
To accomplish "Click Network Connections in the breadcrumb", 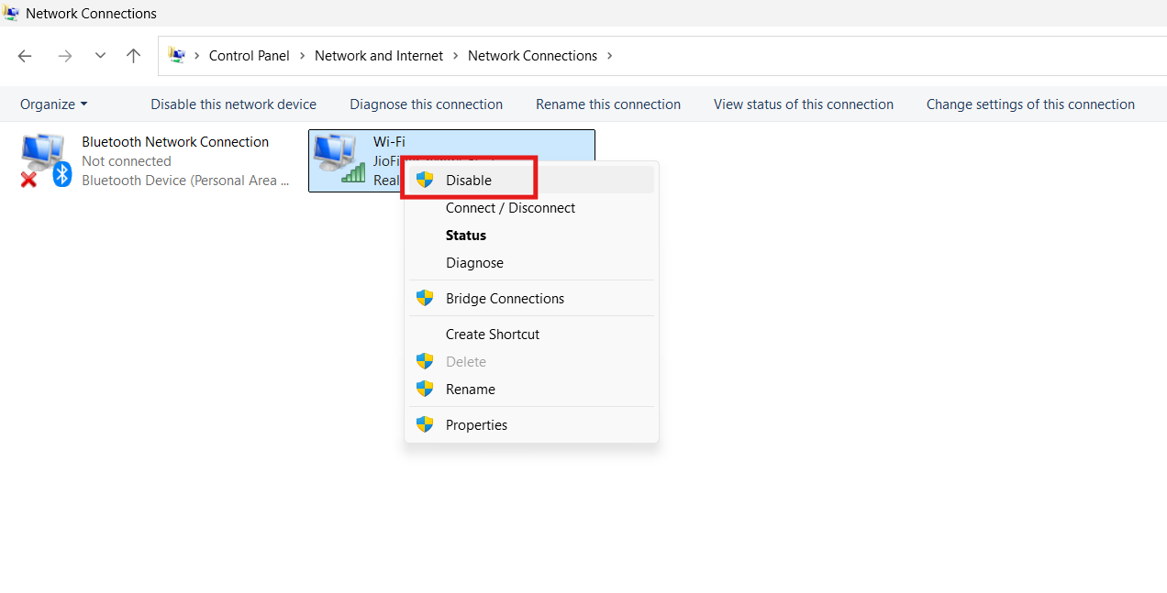I will click(532, 55).
